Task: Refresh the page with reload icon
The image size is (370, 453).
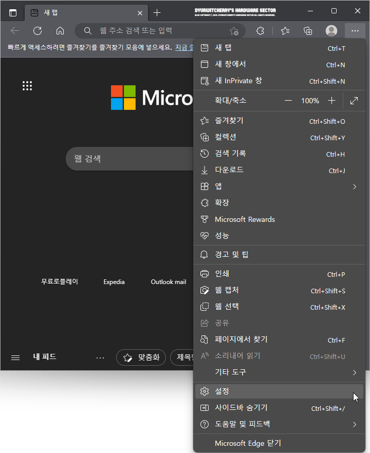Action: [x=38, y=31]
